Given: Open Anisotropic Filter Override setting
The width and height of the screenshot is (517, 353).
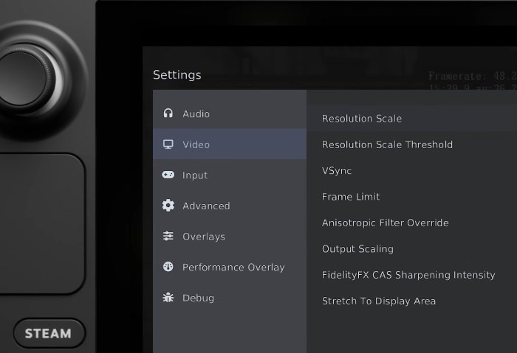Looking at the screenshot, I should (x=385, y=223).
